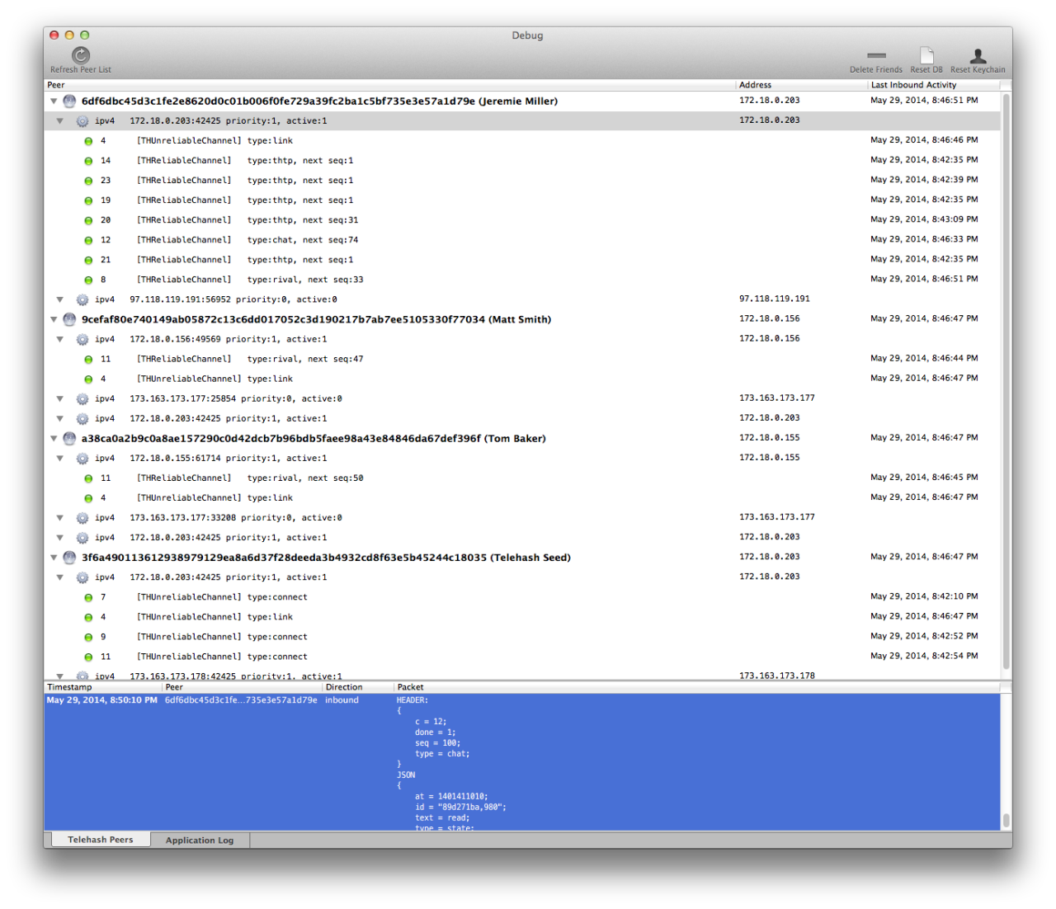Click the Reset Keychain person icon
The image size is (1056, 909).
tap(978, 56)
